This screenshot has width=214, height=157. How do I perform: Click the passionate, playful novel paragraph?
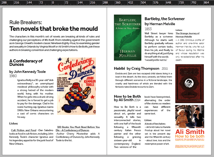pos(127,127)
